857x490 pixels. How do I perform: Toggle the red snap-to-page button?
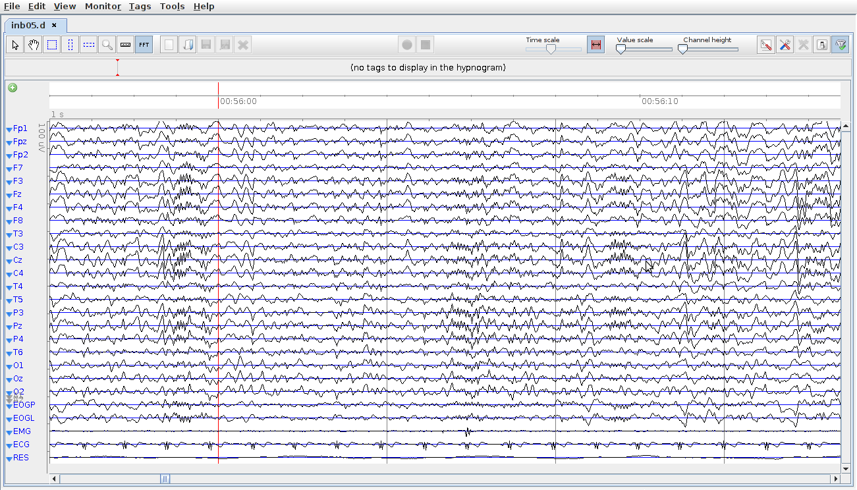coord(595,45)
